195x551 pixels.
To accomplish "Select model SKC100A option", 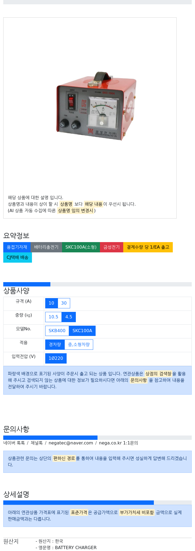I will point(82,331).
